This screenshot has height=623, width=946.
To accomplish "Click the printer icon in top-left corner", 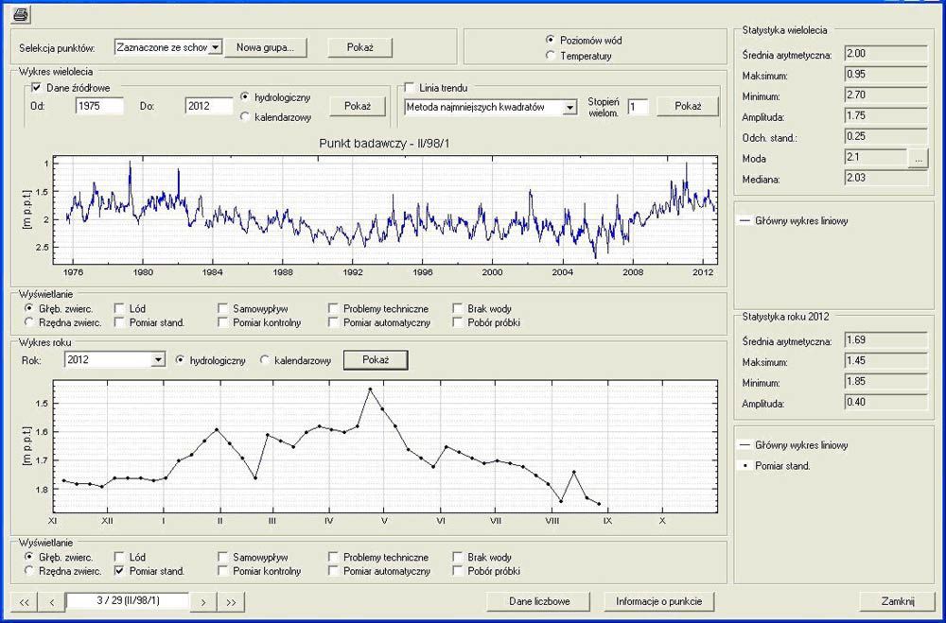I will tap(21, 13).
